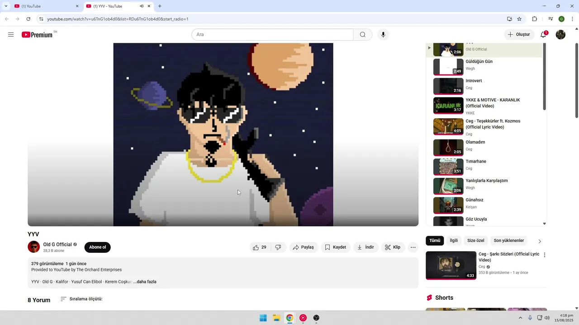Open comment sort order menu
The width and height of the screenshot is (579, 325).
click(x=81, y=299)
